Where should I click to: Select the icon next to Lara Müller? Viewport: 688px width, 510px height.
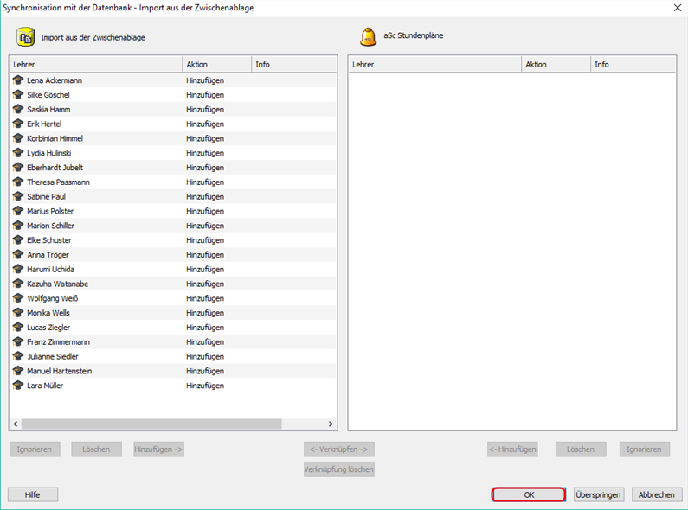click(18, 386)
